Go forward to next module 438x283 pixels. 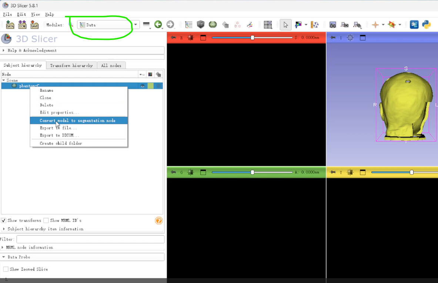click(x=170, y=24)
